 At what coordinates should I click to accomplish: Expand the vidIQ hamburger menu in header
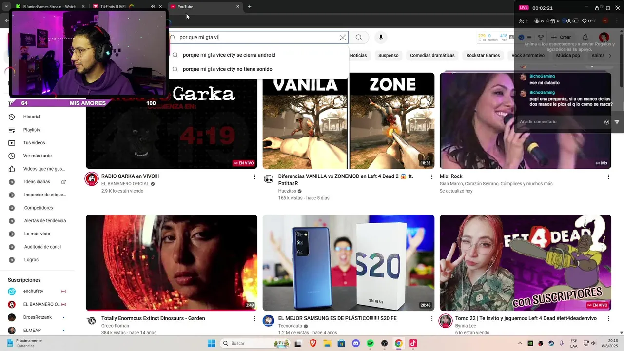(x=529, y=38)
